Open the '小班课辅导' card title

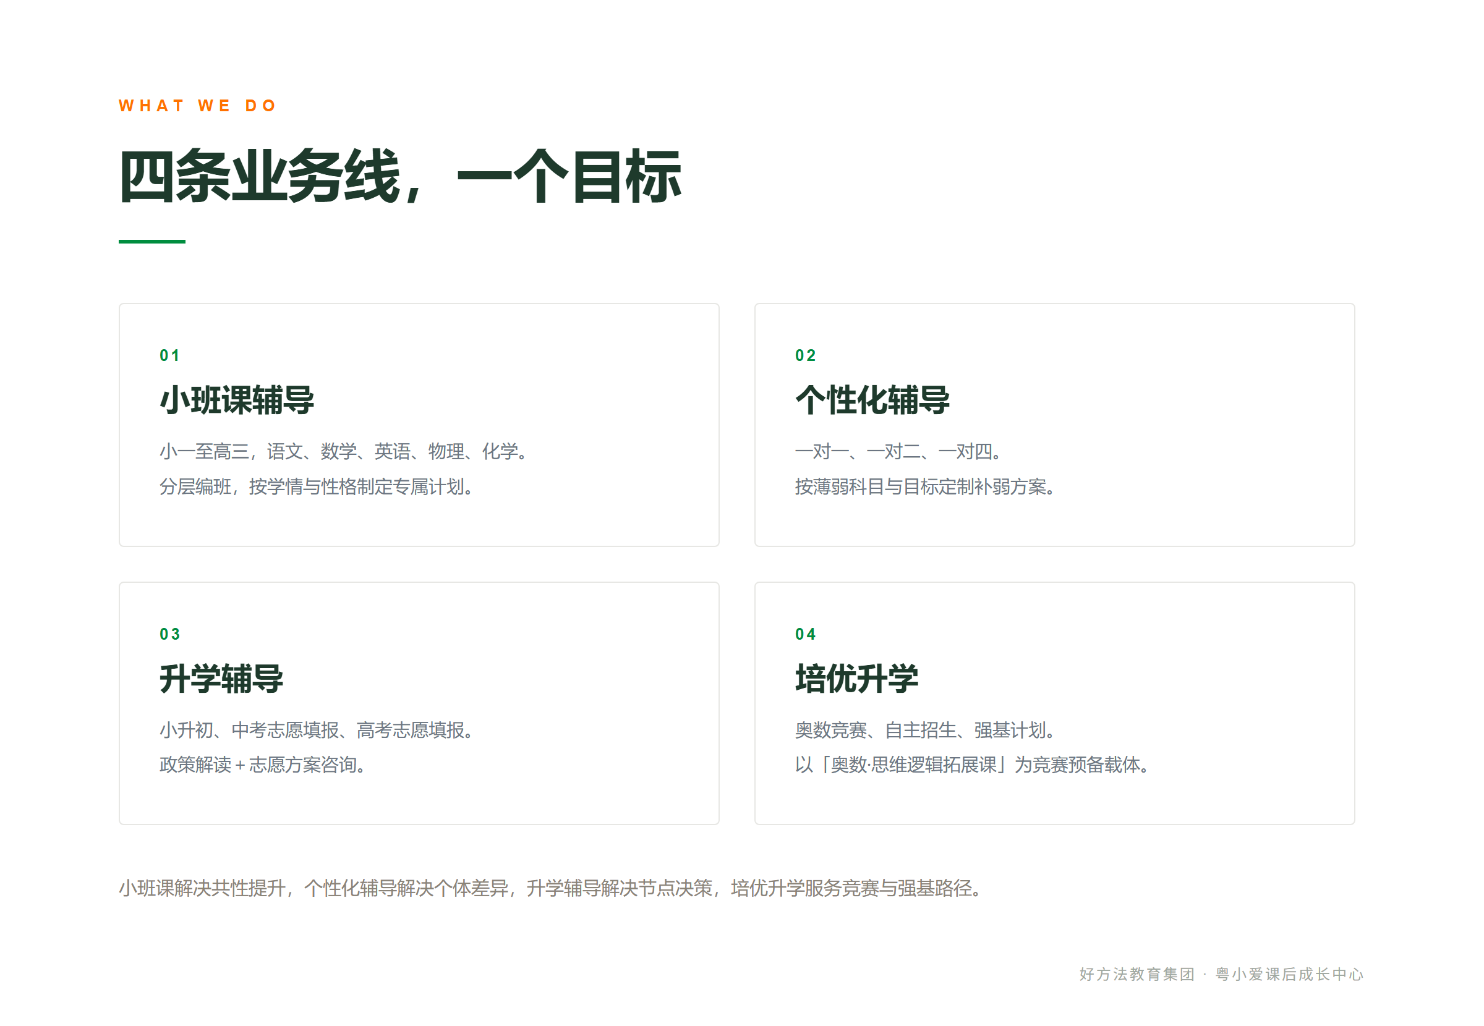coord(237,400)
